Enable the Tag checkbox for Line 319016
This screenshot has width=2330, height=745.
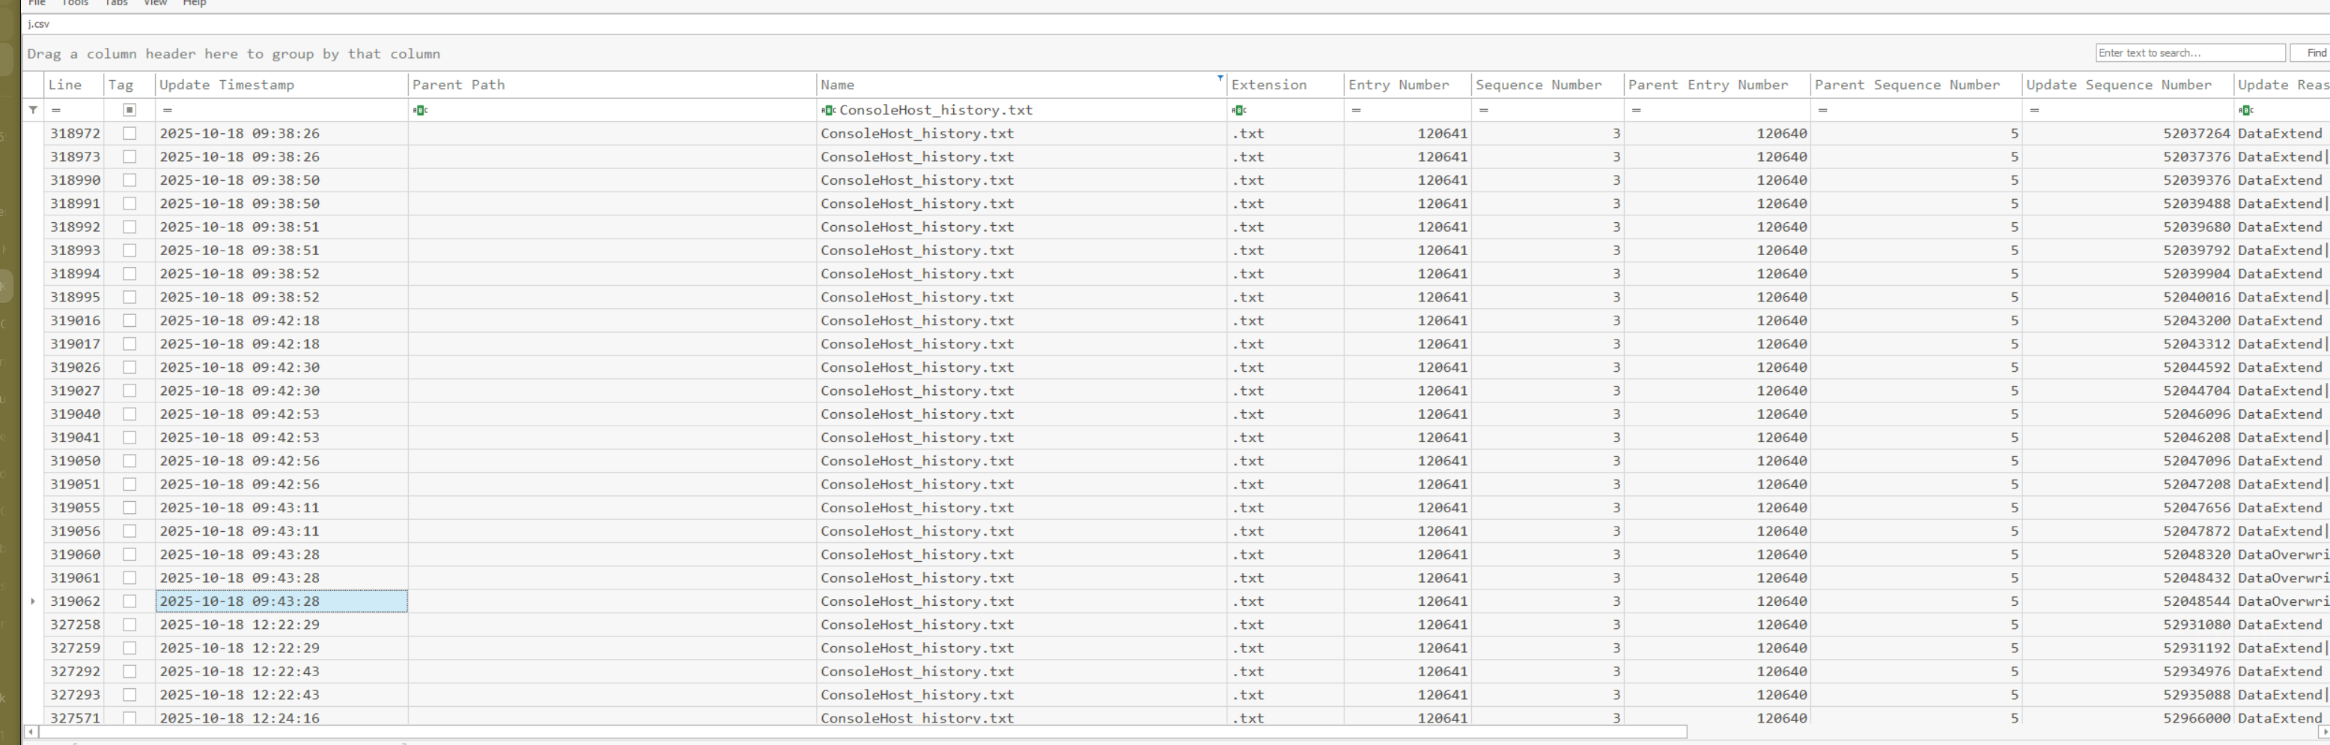tap(130, 321)
